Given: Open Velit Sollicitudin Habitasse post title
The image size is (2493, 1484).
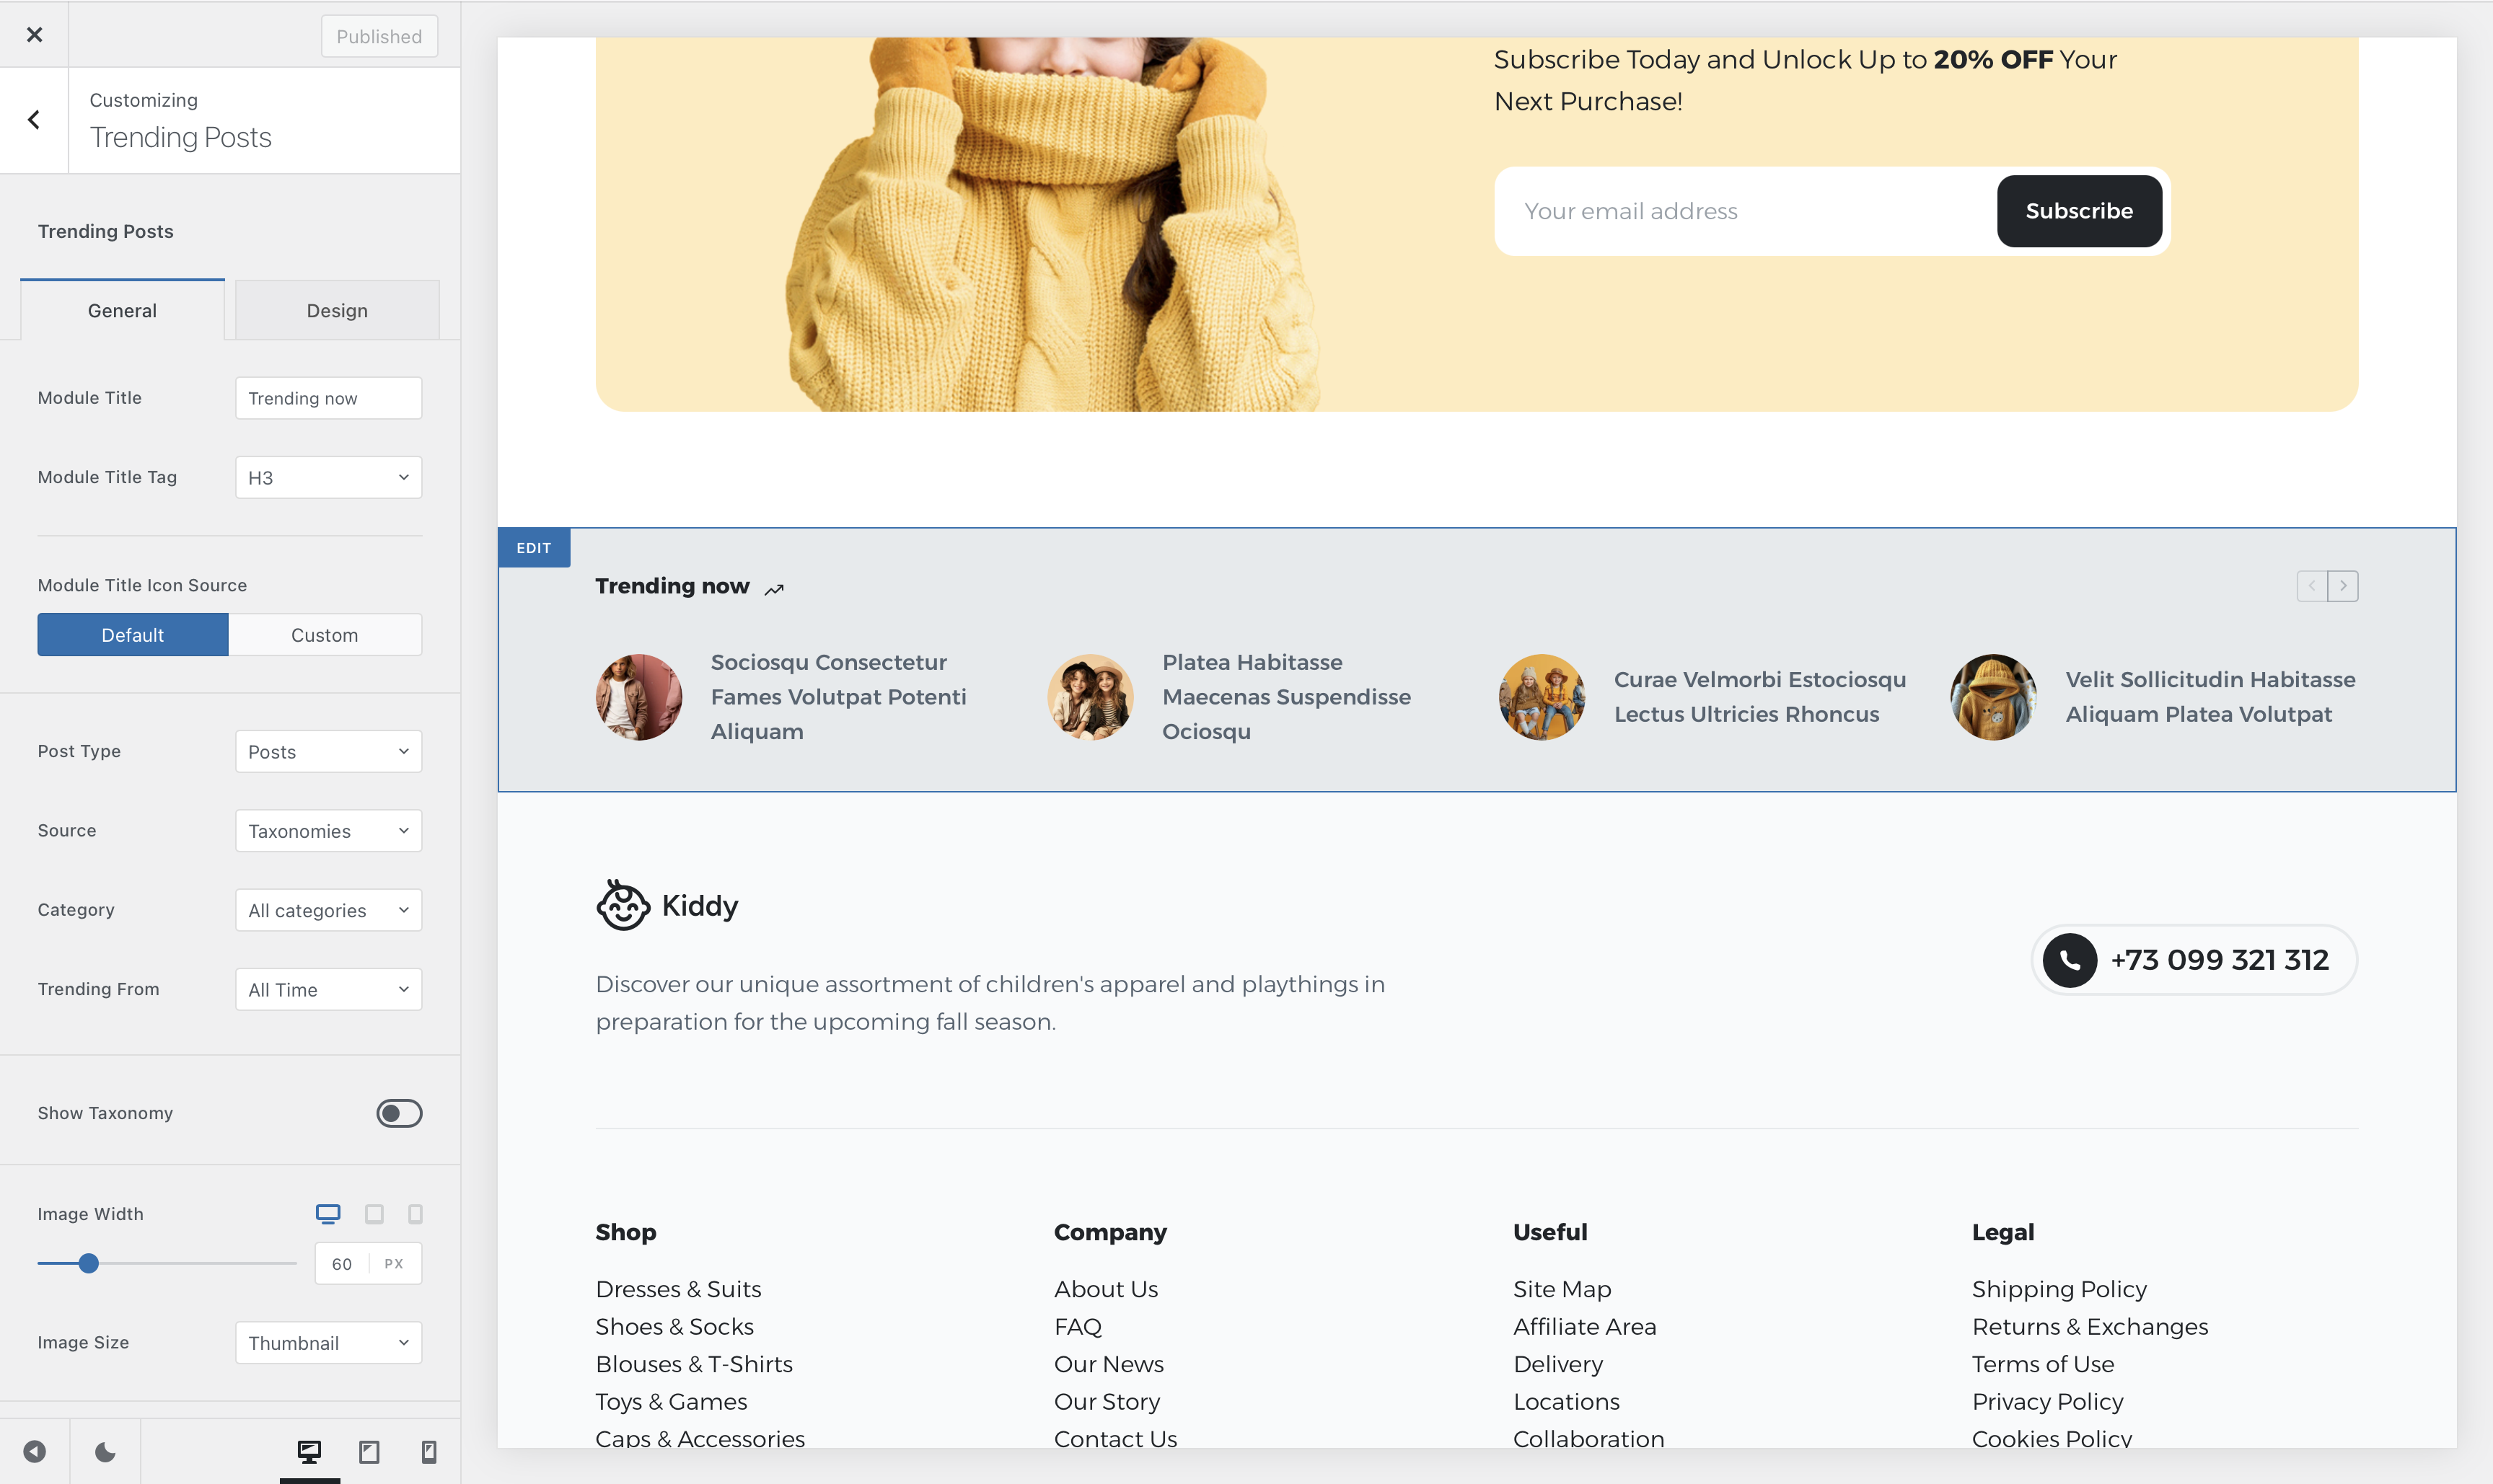Looking at the screenshot, I should [2211, 697].
